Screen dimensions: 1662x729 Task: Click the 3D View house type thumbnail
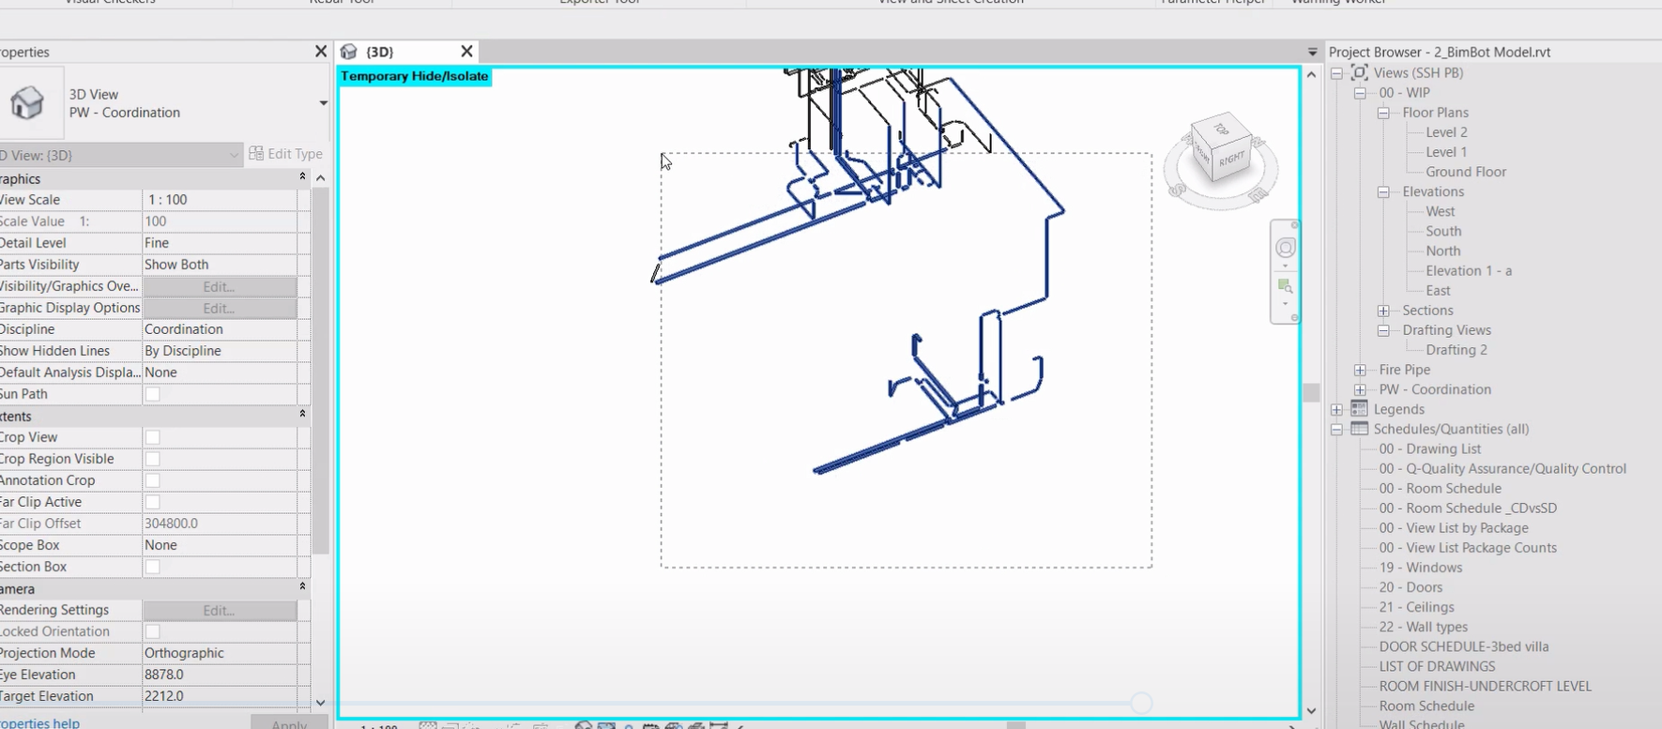(x=27, y=102)
